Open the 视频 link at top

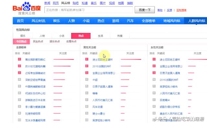pos(112,3)
